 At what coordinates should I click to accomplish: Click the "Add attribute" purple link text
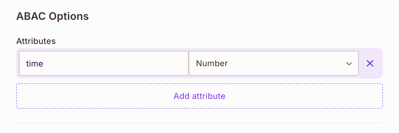pyautogui.click(x=199, y=96)
